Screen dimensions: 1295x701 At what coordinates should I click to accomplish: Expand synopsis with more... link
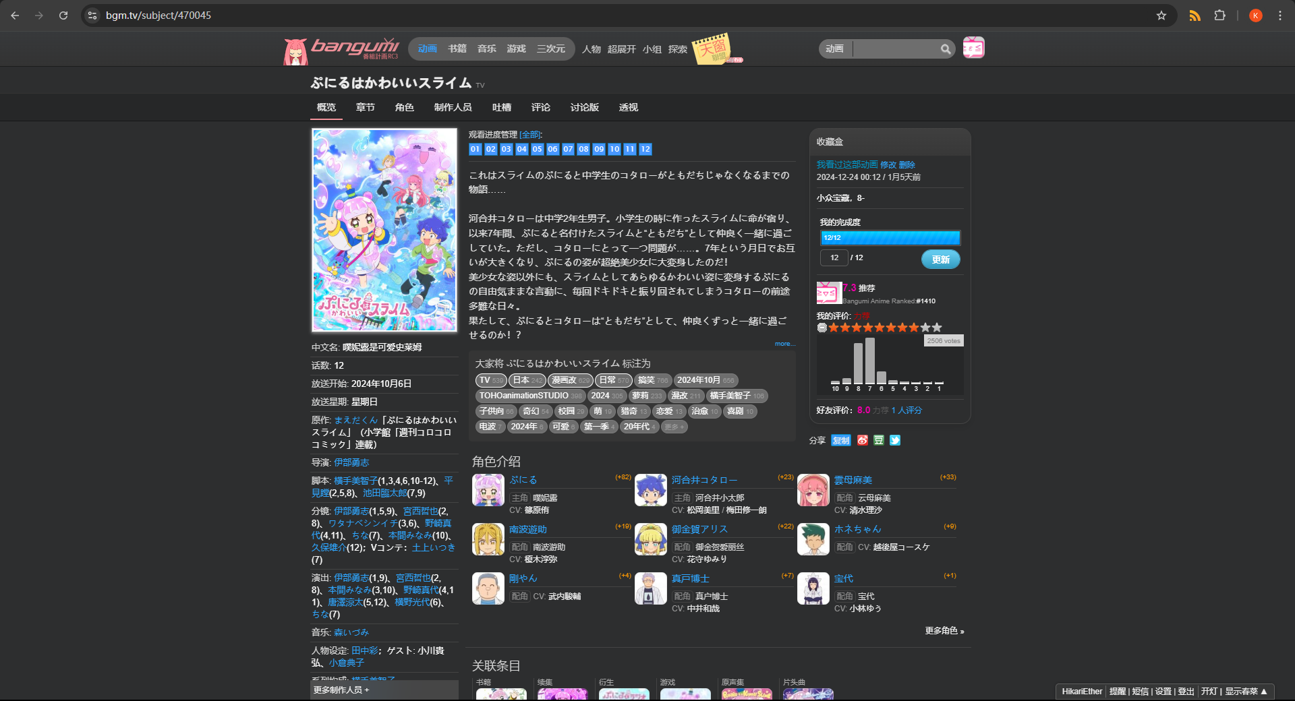tap(785, 344)
